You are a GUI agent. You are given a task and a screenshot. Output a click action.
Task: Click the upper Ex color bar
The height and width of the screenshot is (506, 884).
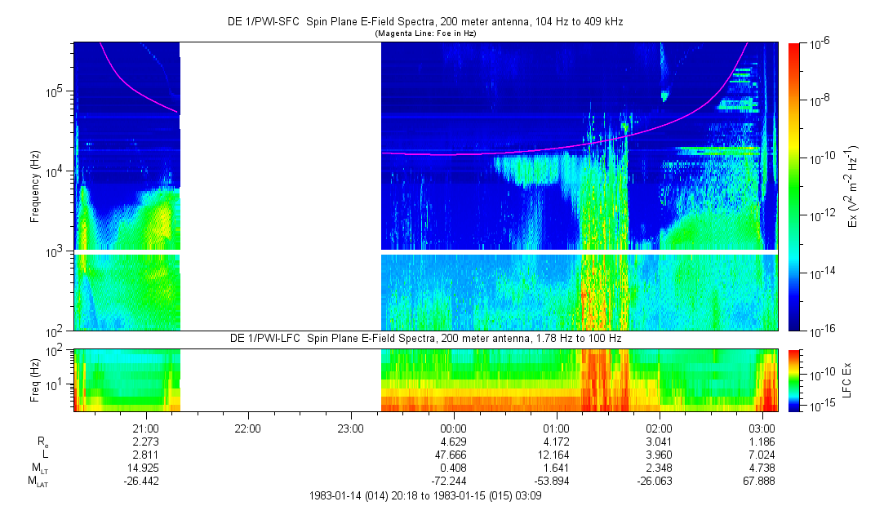tap(793, 187)
